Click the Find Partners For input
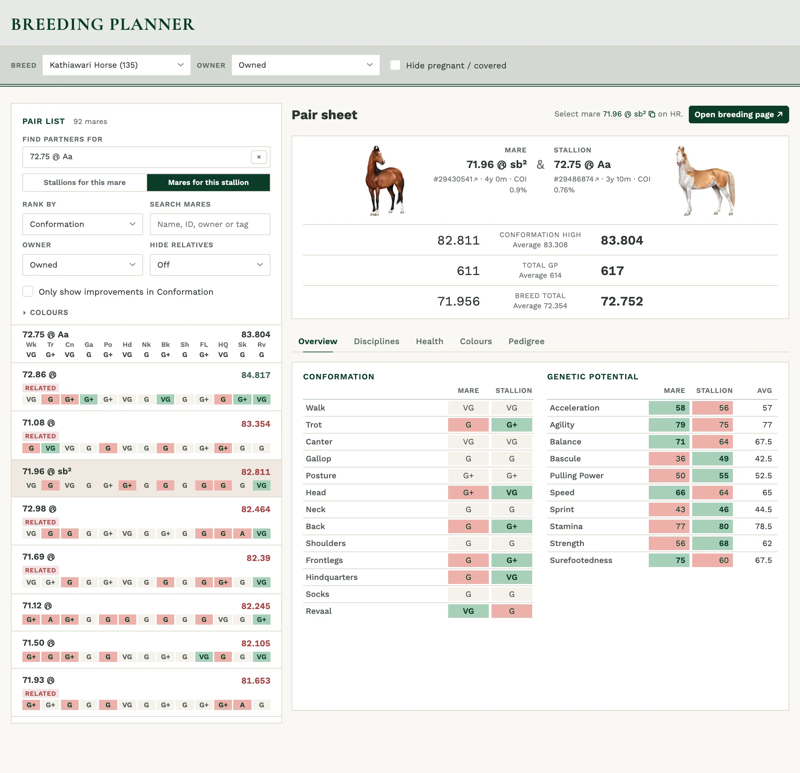Screen dimensions: 800x773 coord(146,157)
